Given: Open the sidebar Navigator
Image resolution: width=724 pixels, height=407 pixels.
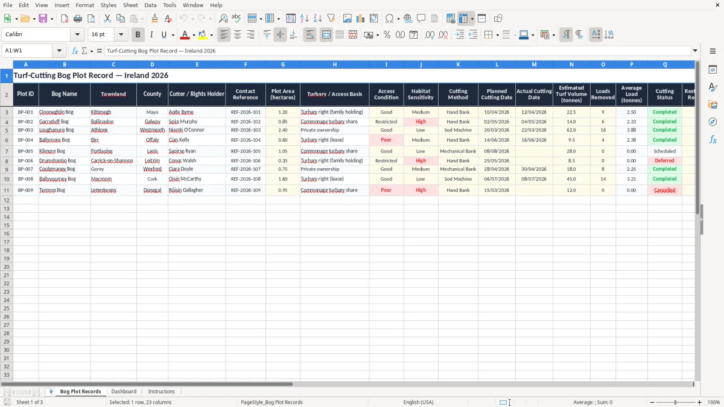Looking at the screenshot, I should click(713, 122).
